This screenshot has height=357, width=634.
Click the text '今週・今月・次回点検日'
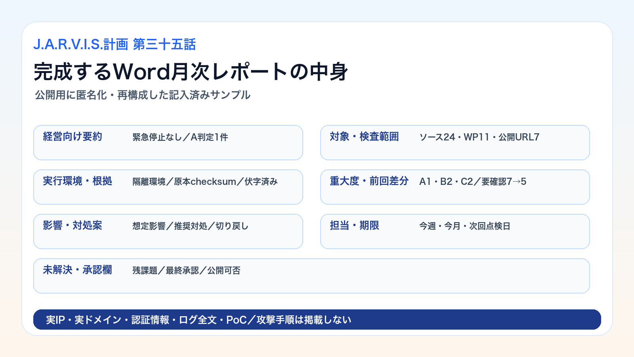click(465, 226)
